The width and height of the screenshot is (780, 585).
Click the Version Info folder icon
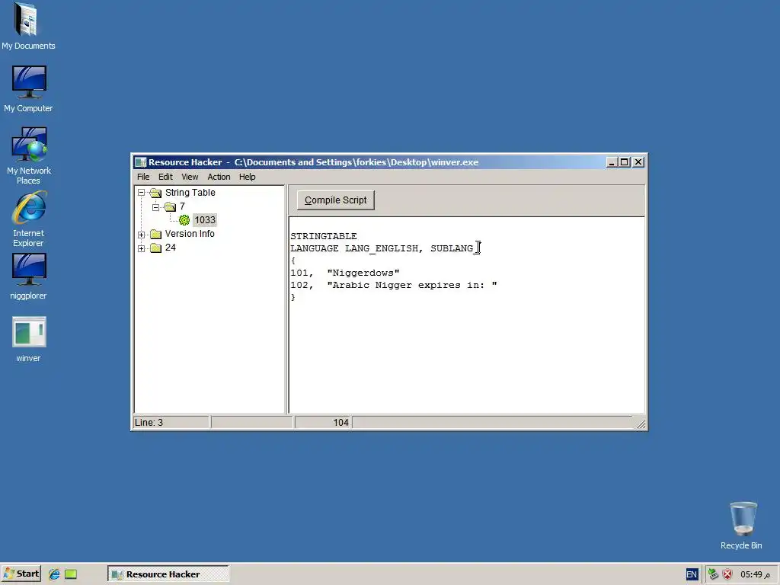click(155, 234)
